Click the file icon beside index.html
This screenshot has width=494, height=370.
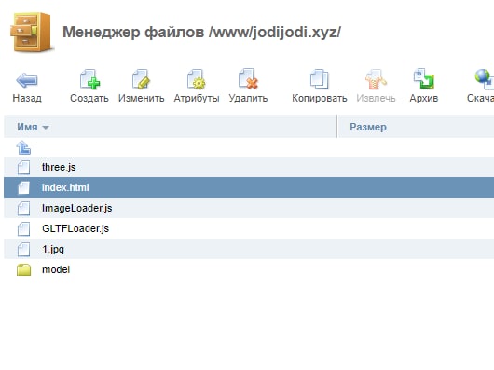click(x=23, y=187)
